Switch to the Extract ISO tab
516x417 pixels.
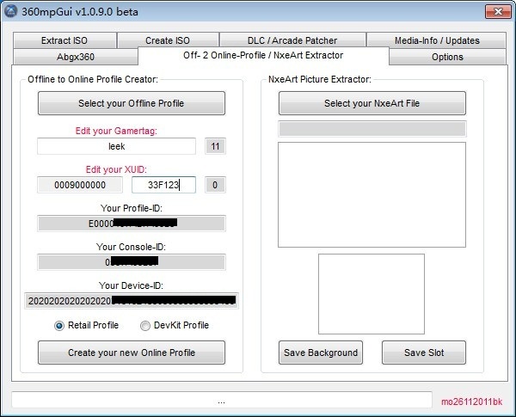click(64, 40)
